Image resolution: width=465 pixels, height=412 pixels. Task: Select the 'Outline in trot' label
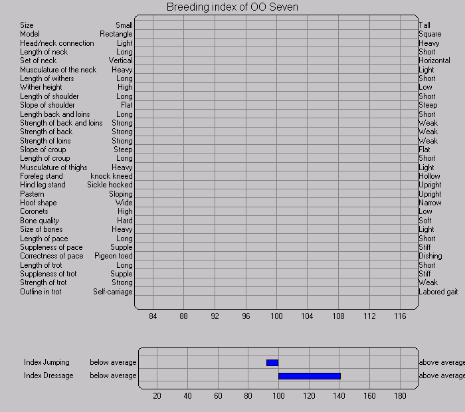(41, 292)
